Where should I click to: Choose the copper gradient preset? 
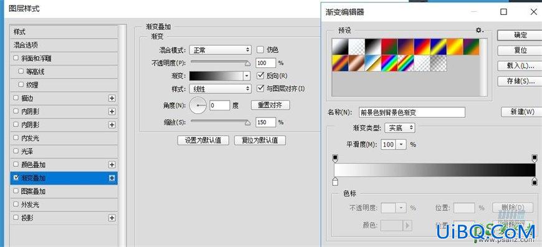click(357, 63)
